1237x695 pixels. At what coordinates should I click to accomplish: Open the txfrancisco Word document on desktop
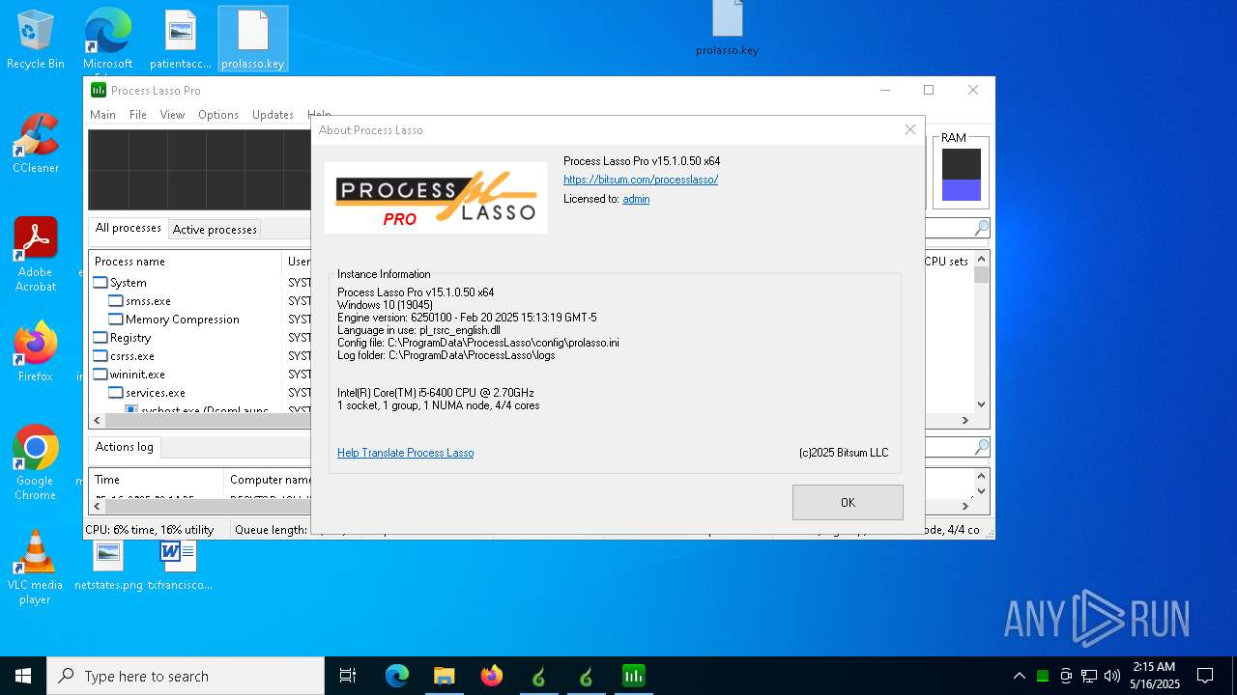click(x=180, y=565)
